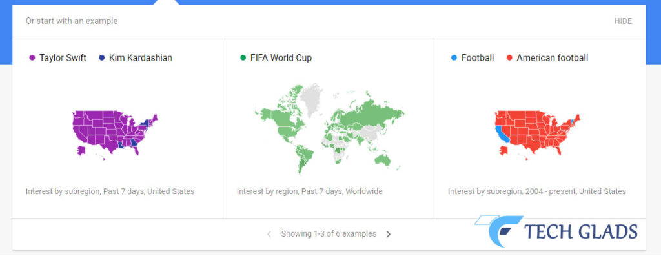This screenshot has height=263, width=661.
Task: Open the Taylor Swift vs Kim Kardashian map
Action: coord(116,134)
